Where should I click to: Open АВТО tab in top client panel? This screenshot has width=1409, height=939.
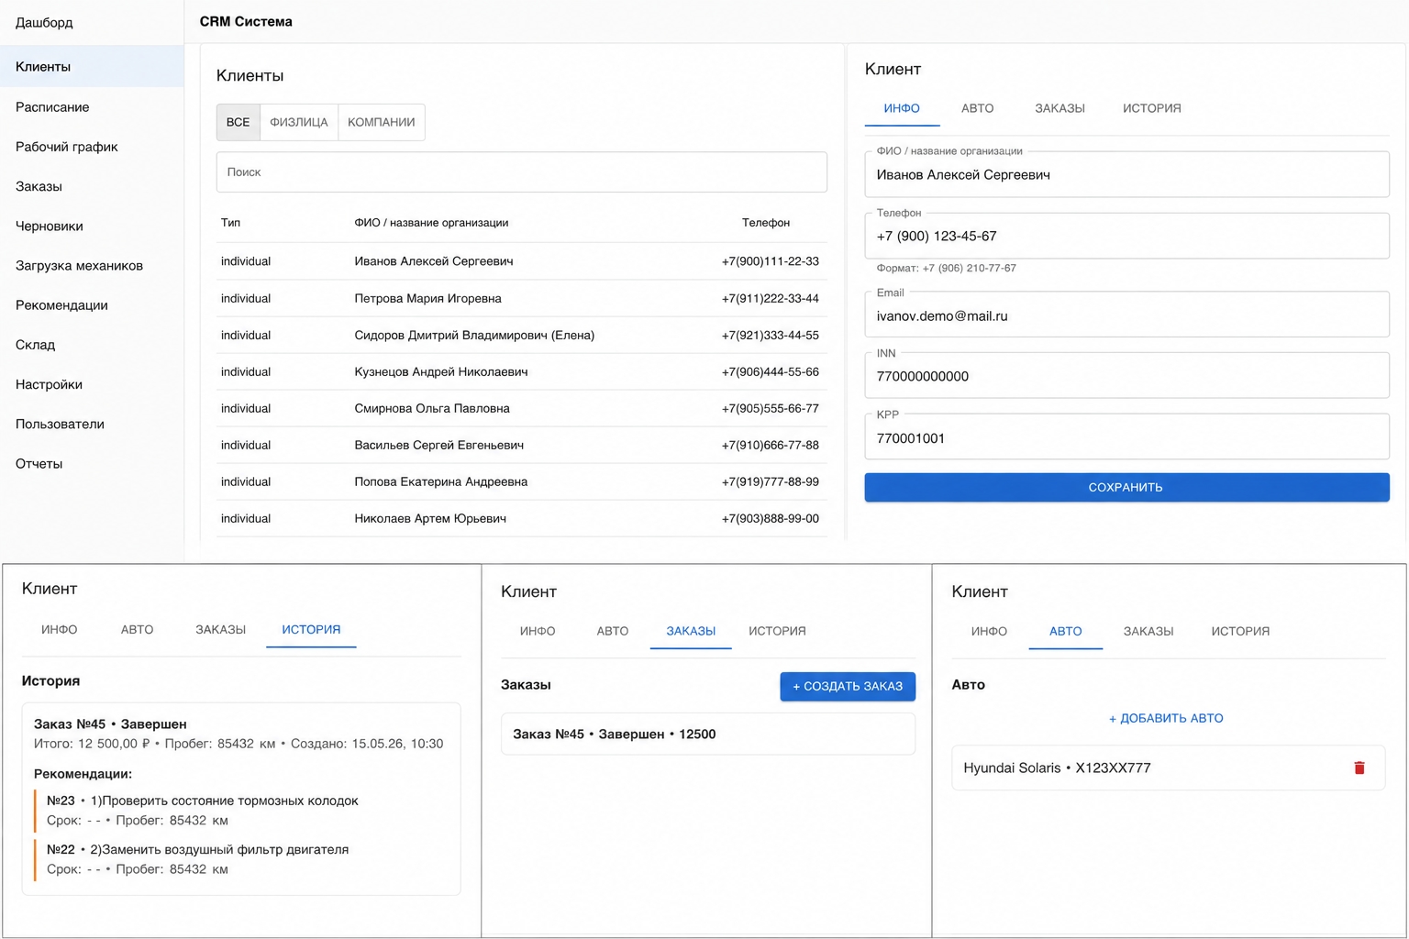(x=977, y=108)
